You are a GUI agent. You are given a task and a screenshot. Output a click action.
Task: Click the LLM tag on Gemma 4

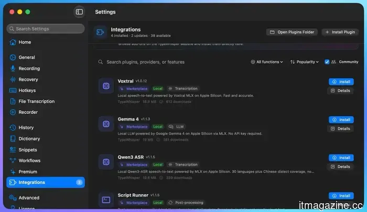point(176,127)
